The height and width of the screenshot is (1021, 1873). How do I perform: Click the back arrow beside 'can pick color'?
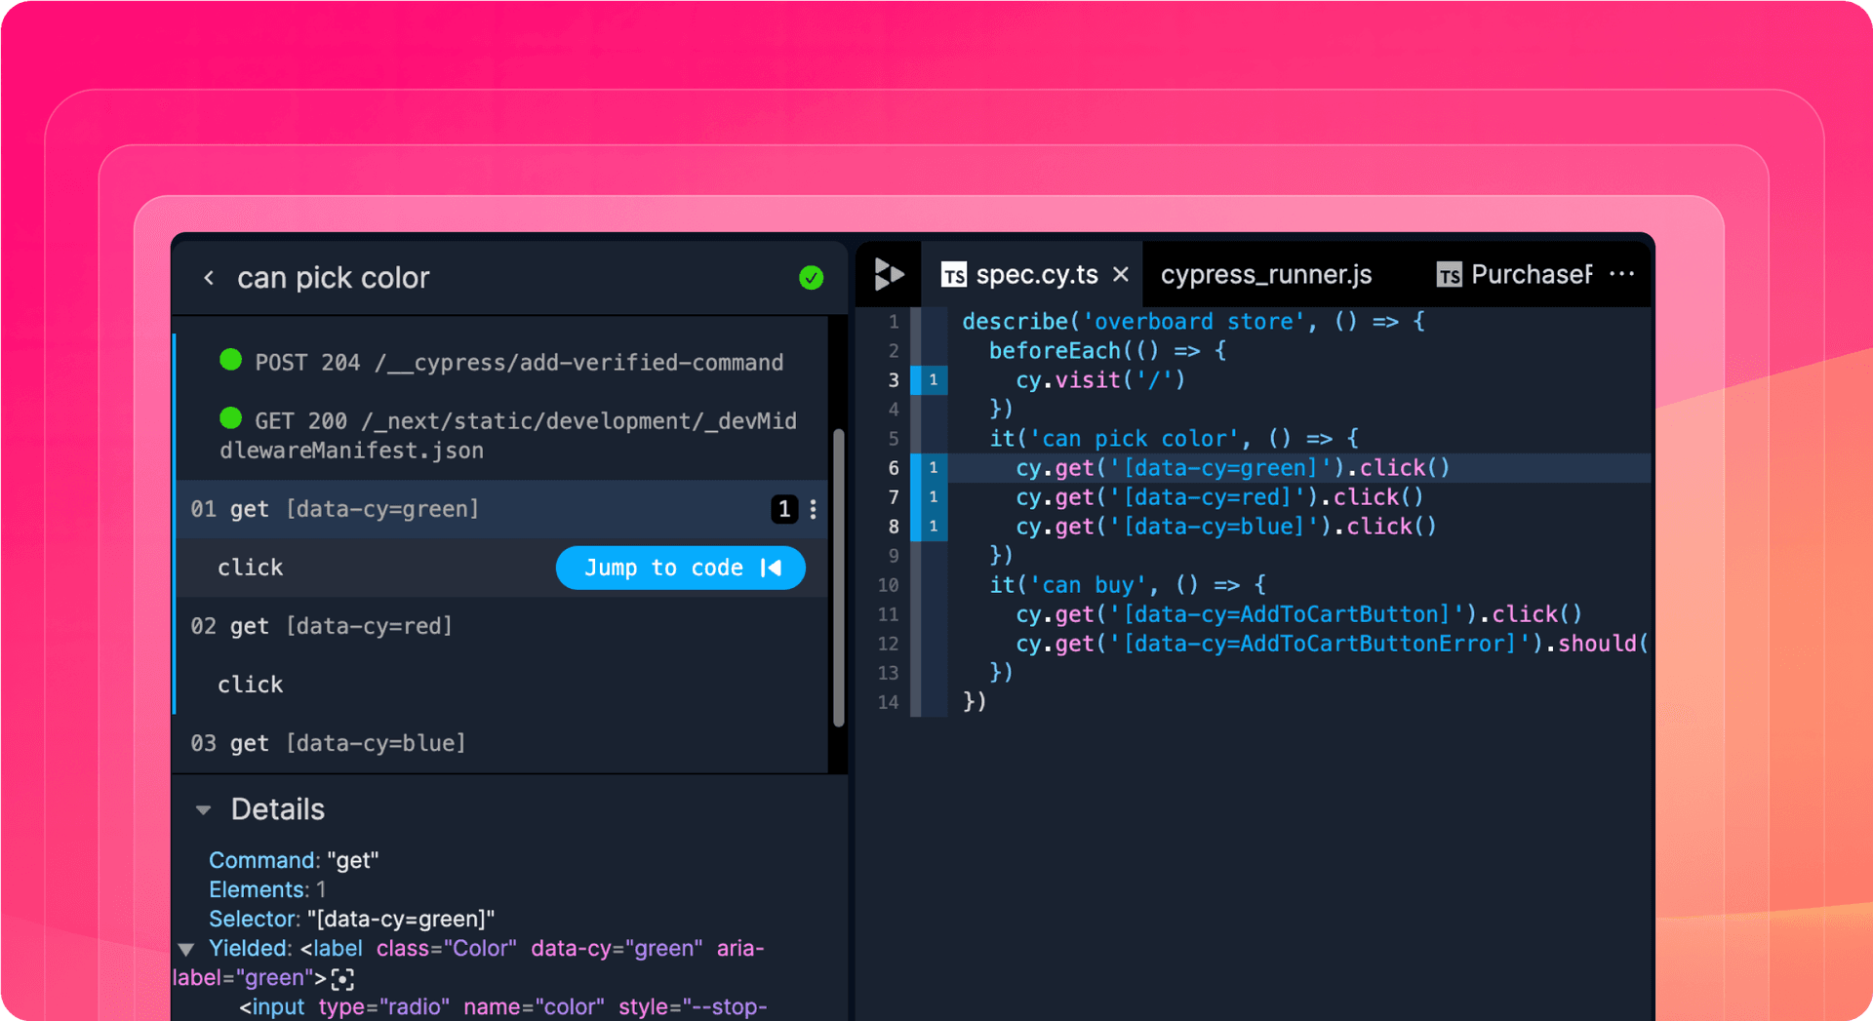coord(209,278)
